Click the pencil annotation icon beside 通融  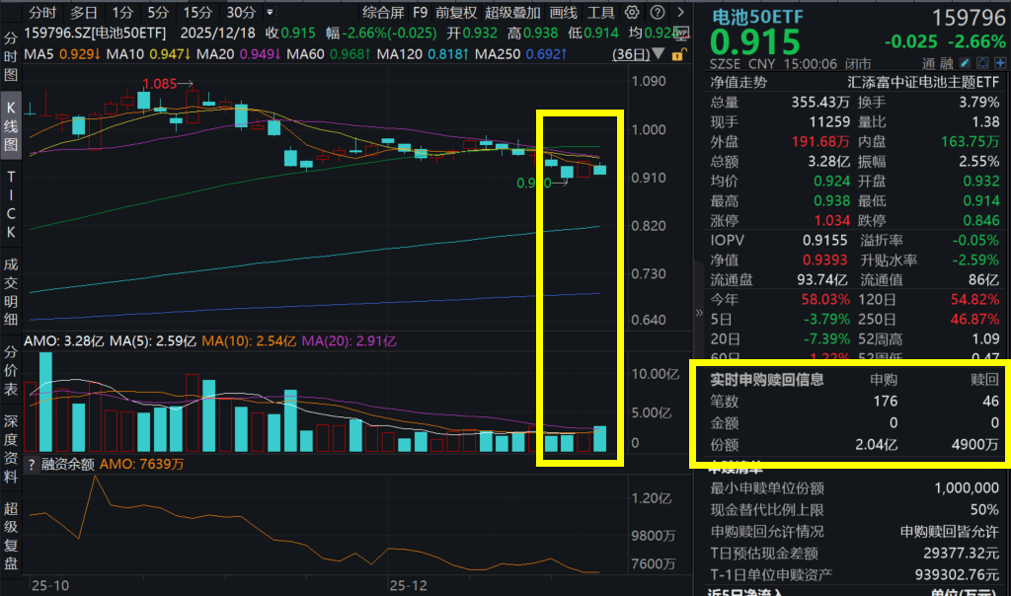click(964, 62)
